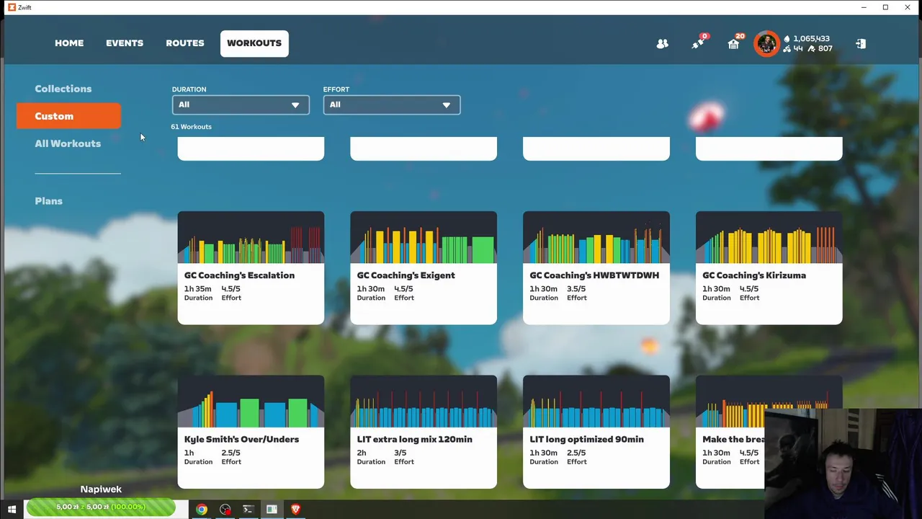
Task: Open GC Coaching's HWBTWTDWH workout card
Action: tap(596, 268)
